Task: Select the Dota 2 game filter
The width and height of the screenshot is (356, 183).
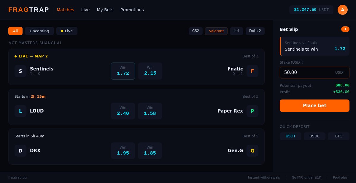Action: [x=255, y=31]
